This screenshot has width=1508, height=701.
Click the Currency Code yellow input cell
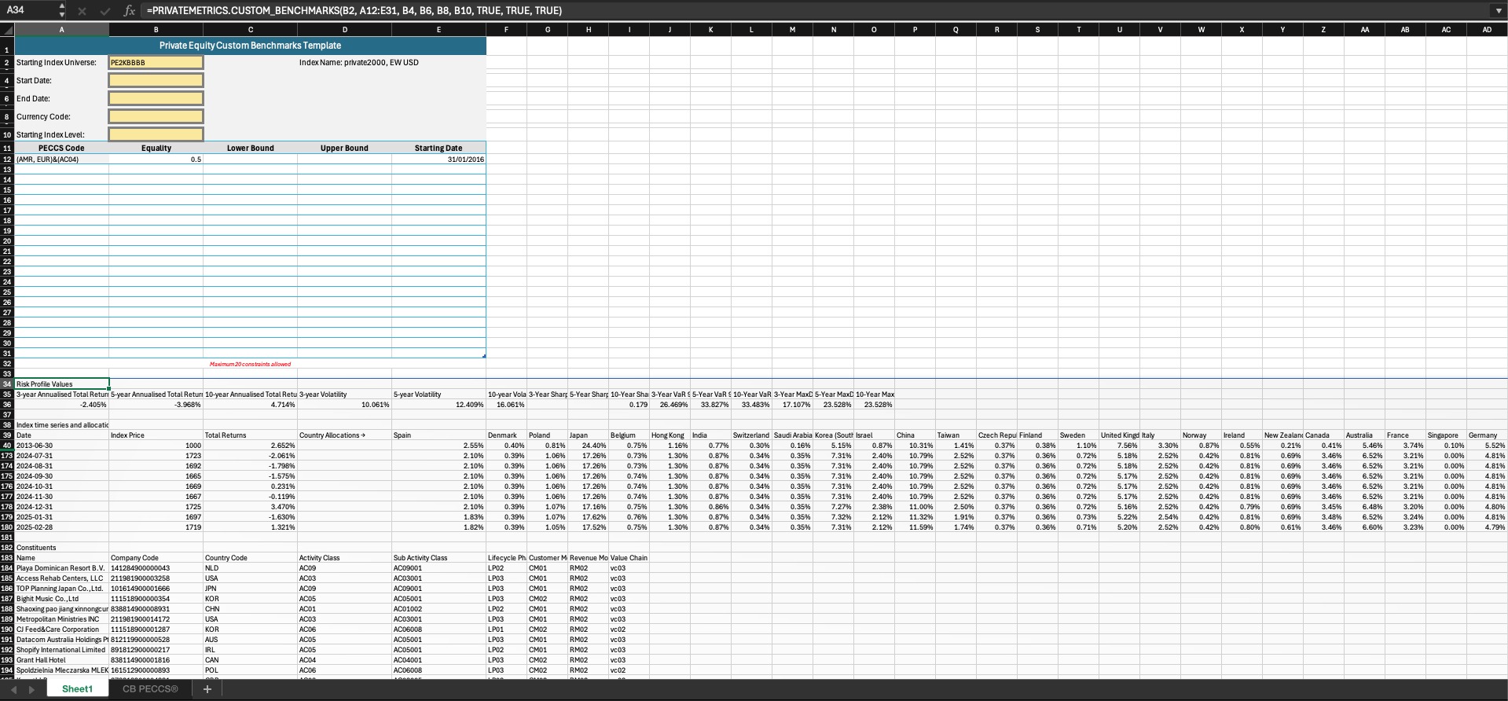[x=156, y=116]
